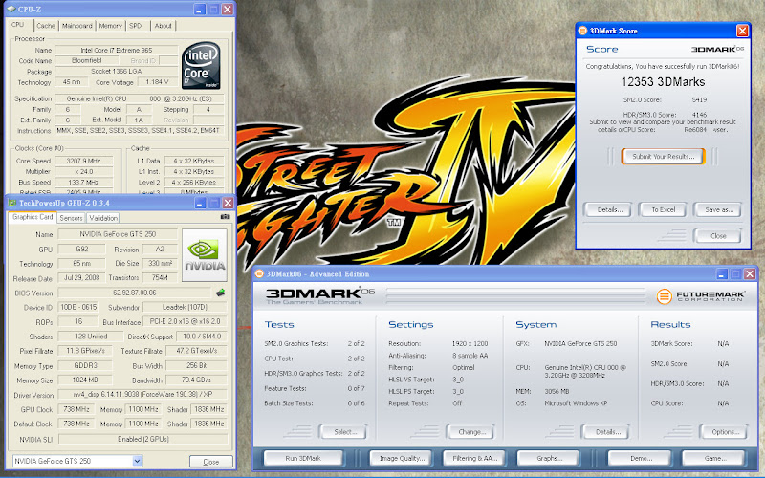Click the Device ID value 10DE - 0615
Image resolution: width=765 pixels, height=478 pixels.
pyautogui.click(x=78, y=307)
